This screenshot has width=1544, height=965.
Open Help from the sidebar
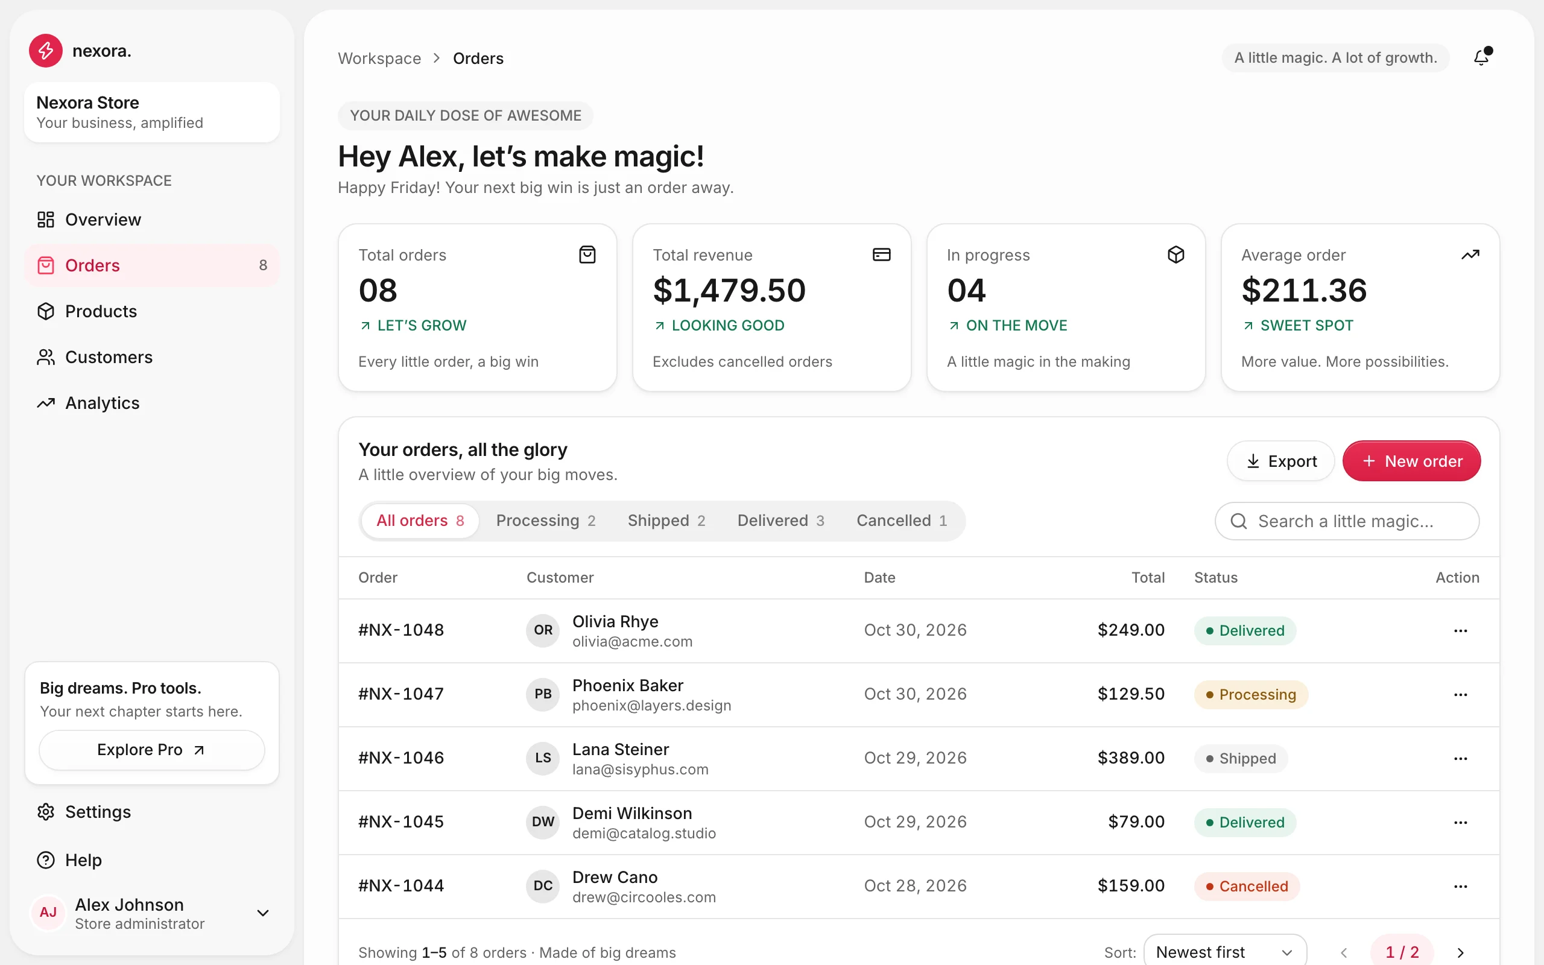point(152,859)
